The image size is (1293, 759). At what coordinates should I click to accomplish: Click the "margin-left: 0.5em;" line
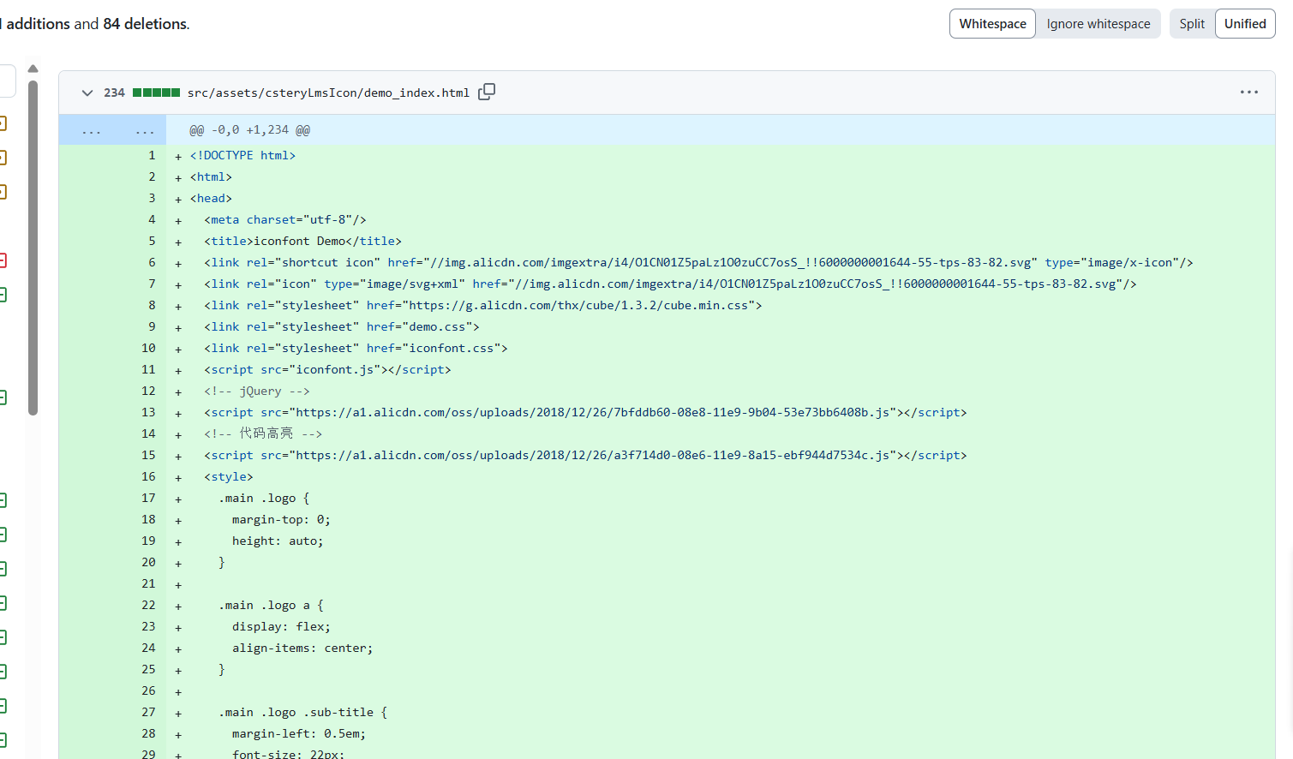pyautogui.click(x=299, y=733)
